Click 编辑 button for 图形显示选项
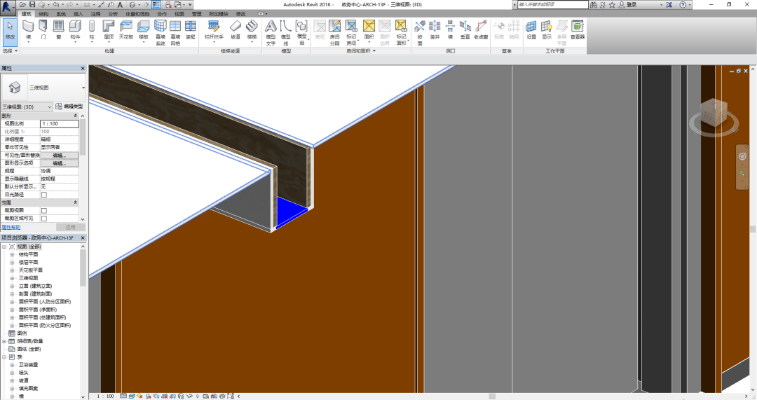 (x=60, y=163)
